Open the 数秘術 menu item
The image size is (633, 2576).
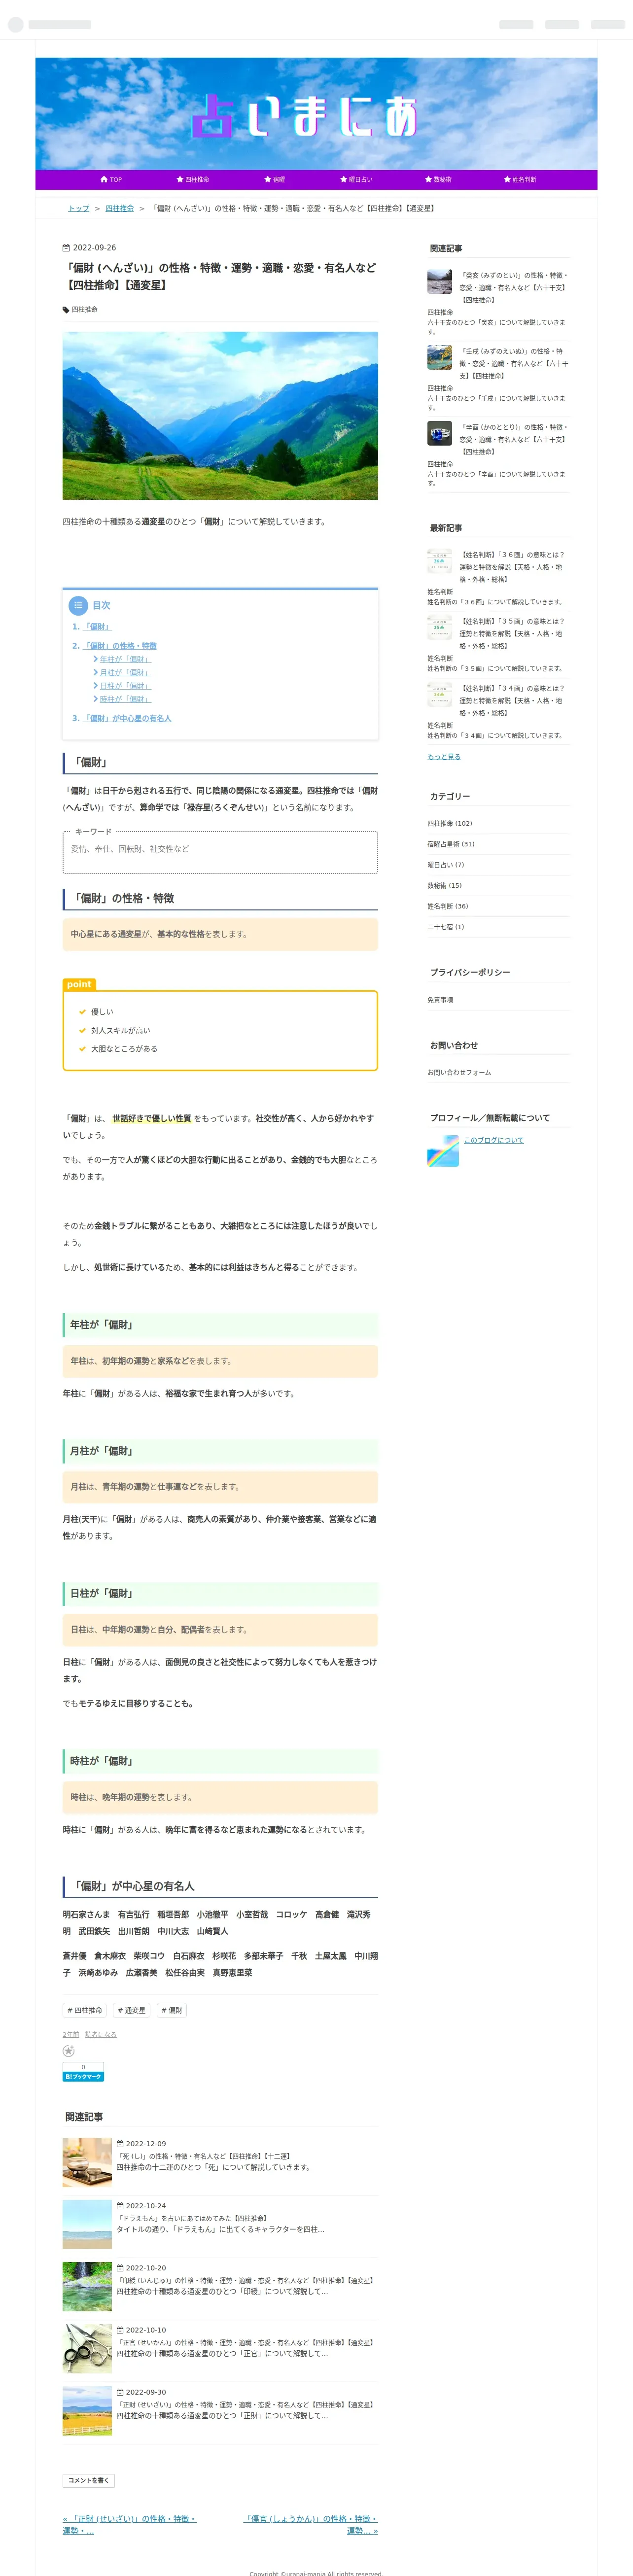[x=437, y=180]
